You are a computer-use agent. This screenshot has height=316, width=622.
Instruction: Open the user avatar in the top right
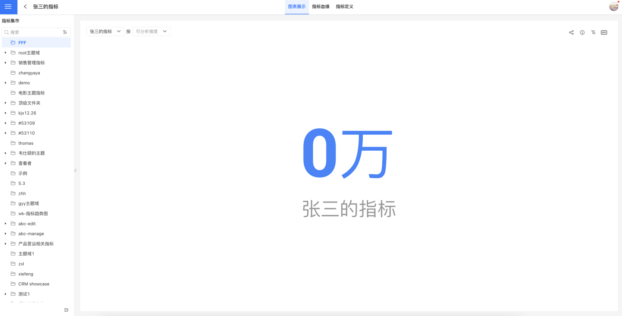(613, 6)
